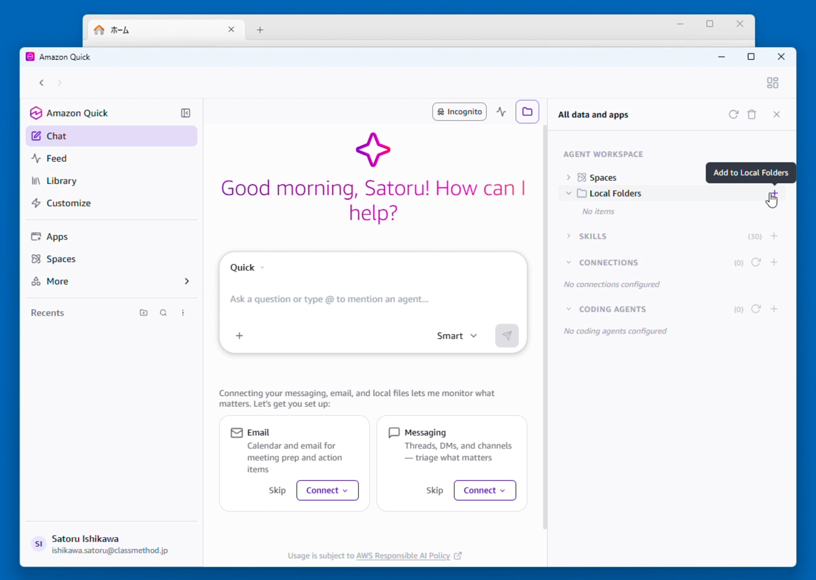Open Apps in the sidebar
Screen dimensions: 816x580
(111, 237)
